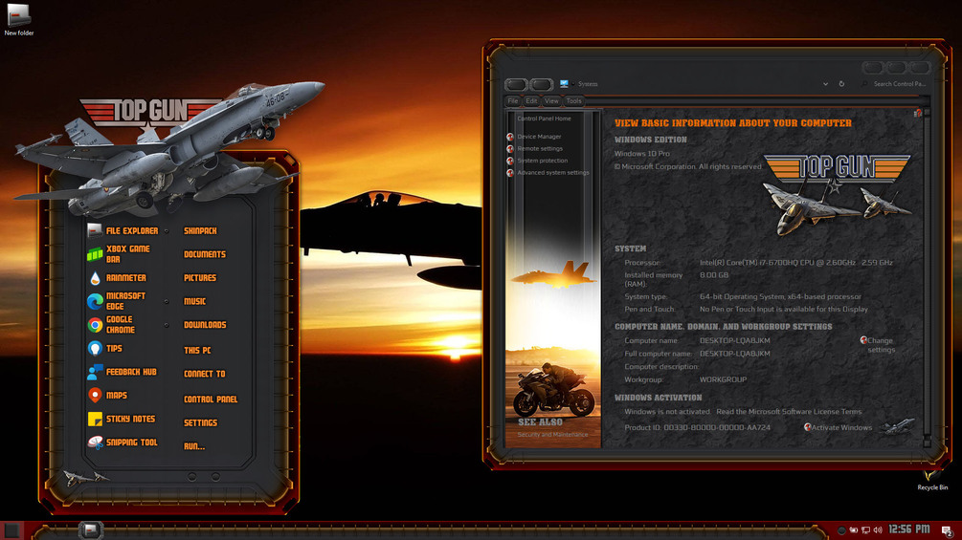Open the notification center icon

click(x=947, y=530)
